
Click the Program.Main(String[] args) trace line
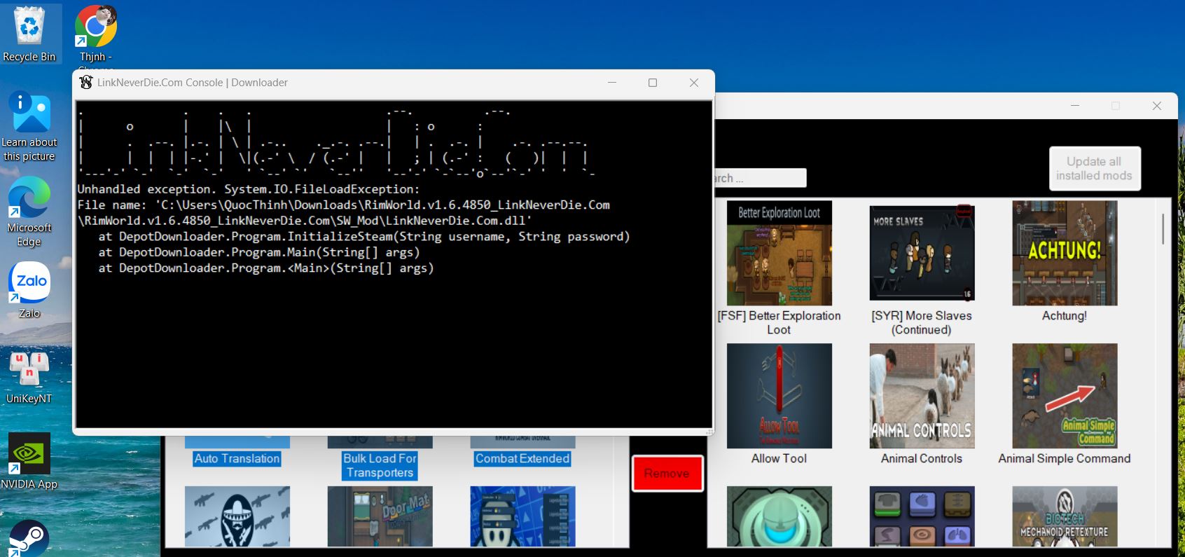point(259,252)
